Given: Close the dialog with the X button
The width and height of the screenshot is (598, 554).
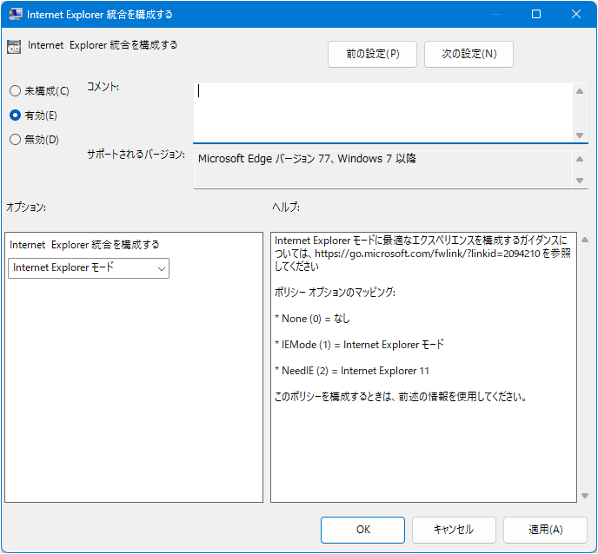Looking at the screenshot, I should point(576,14).
